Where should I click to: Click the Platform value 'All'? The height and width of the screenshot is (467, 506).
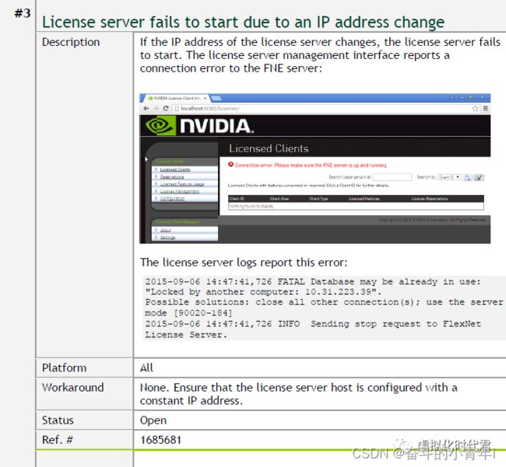tap(146, 368)
